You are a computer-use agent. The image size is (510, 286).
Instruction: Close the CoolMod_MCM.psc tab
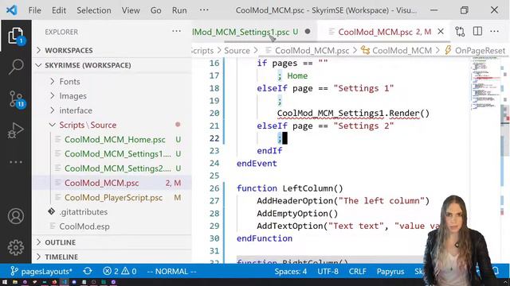pyautogui.click(x=441, y=32)
